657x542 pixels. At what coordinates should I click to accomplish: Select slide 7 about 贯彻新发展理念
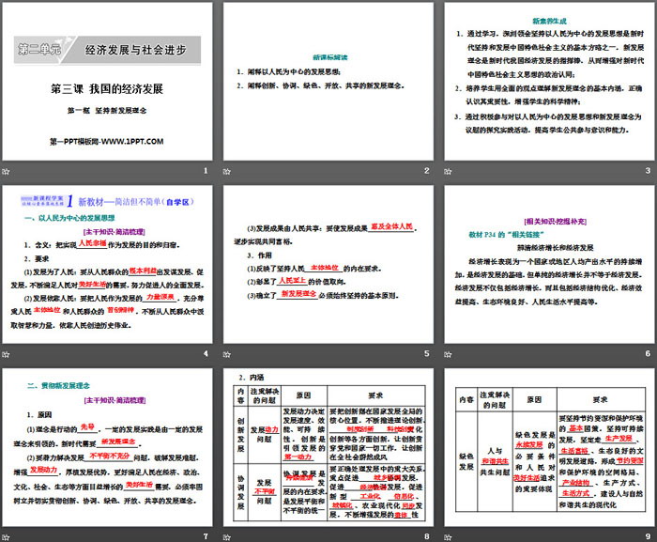pyautogui.click(x=107, y=447)
